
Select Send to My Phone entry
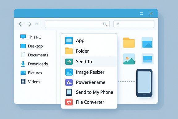89,92
